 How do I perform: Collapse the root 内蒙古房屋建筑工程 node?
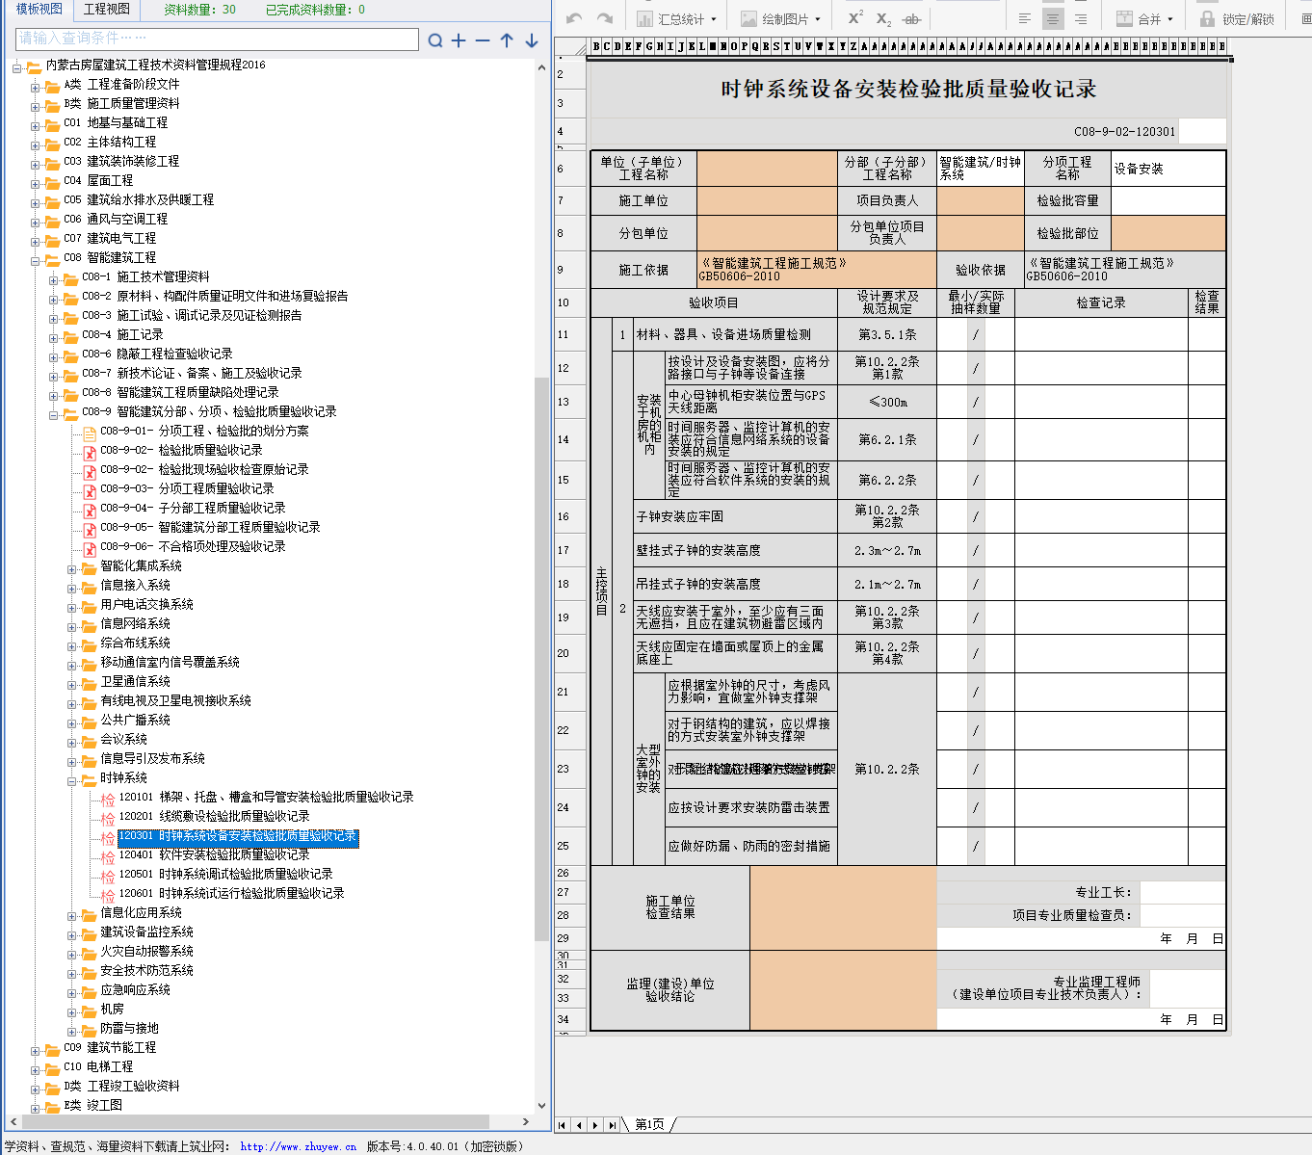tap(16, 67)
